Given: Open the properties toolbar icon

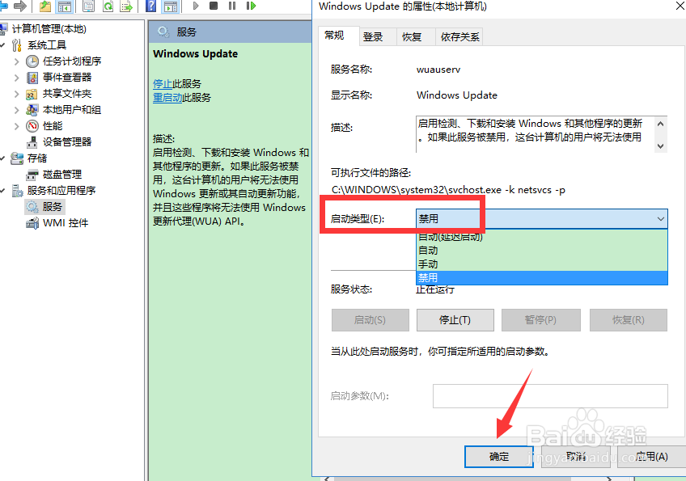Looking at the screenshot, I should click(89, 6).
